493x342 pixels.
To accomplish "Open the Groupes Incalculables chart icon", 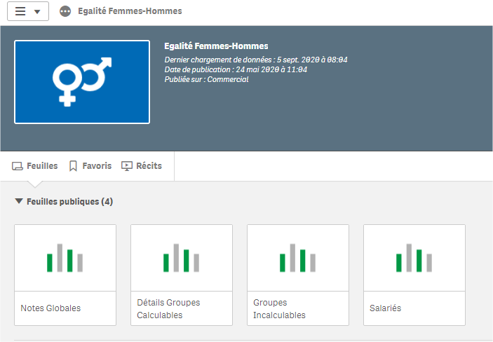I will (x=298, y=258).
